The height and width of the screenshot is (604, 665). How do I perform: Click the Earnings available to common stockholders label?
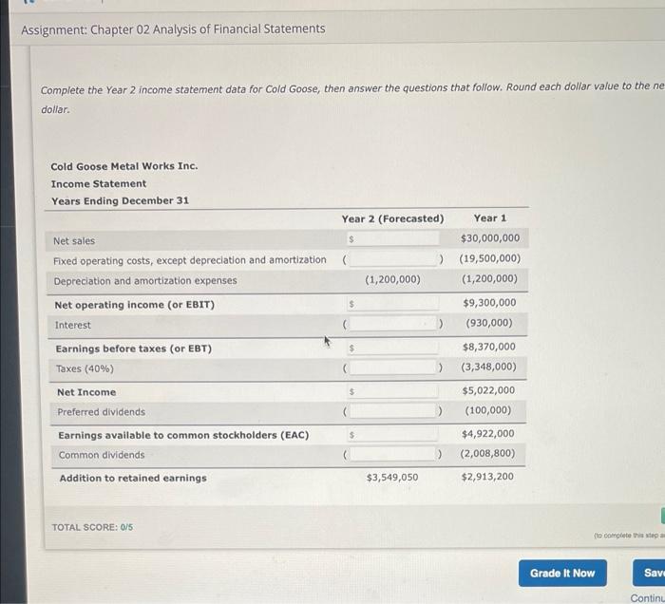[183, 435]
